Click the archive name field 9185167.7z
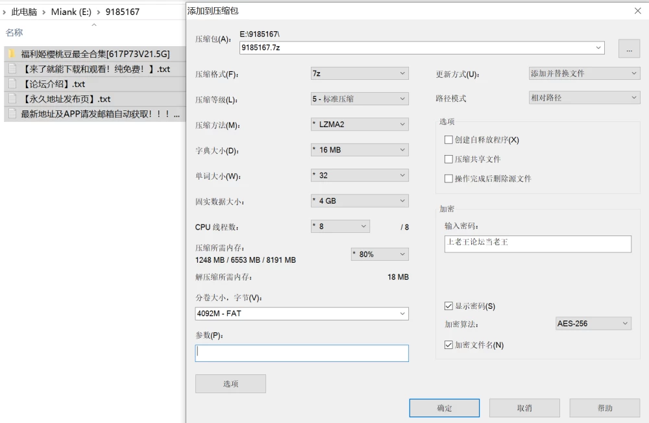The height and width of the screenshot is (423, 649). coord(422,47)
